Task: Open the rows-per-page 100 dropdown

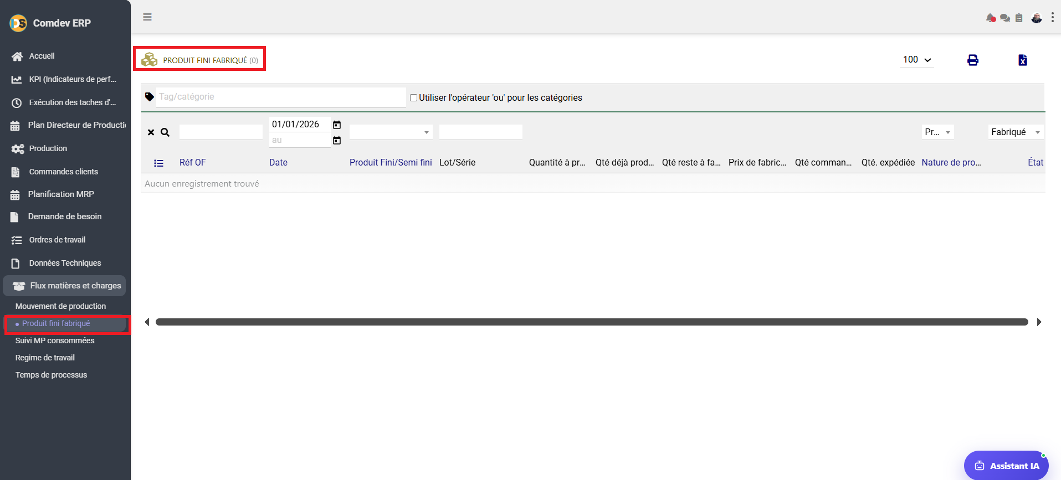Action: [x=917, y=60]
